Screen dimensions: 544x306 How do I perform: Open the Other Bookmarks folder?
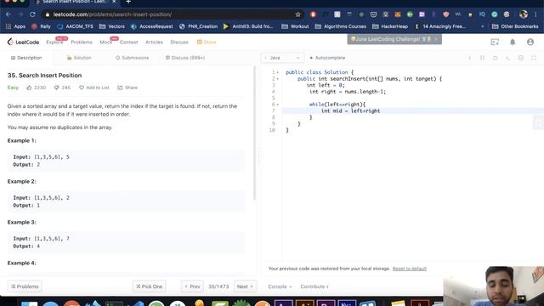pyautogui.click(x=515, y=26)
